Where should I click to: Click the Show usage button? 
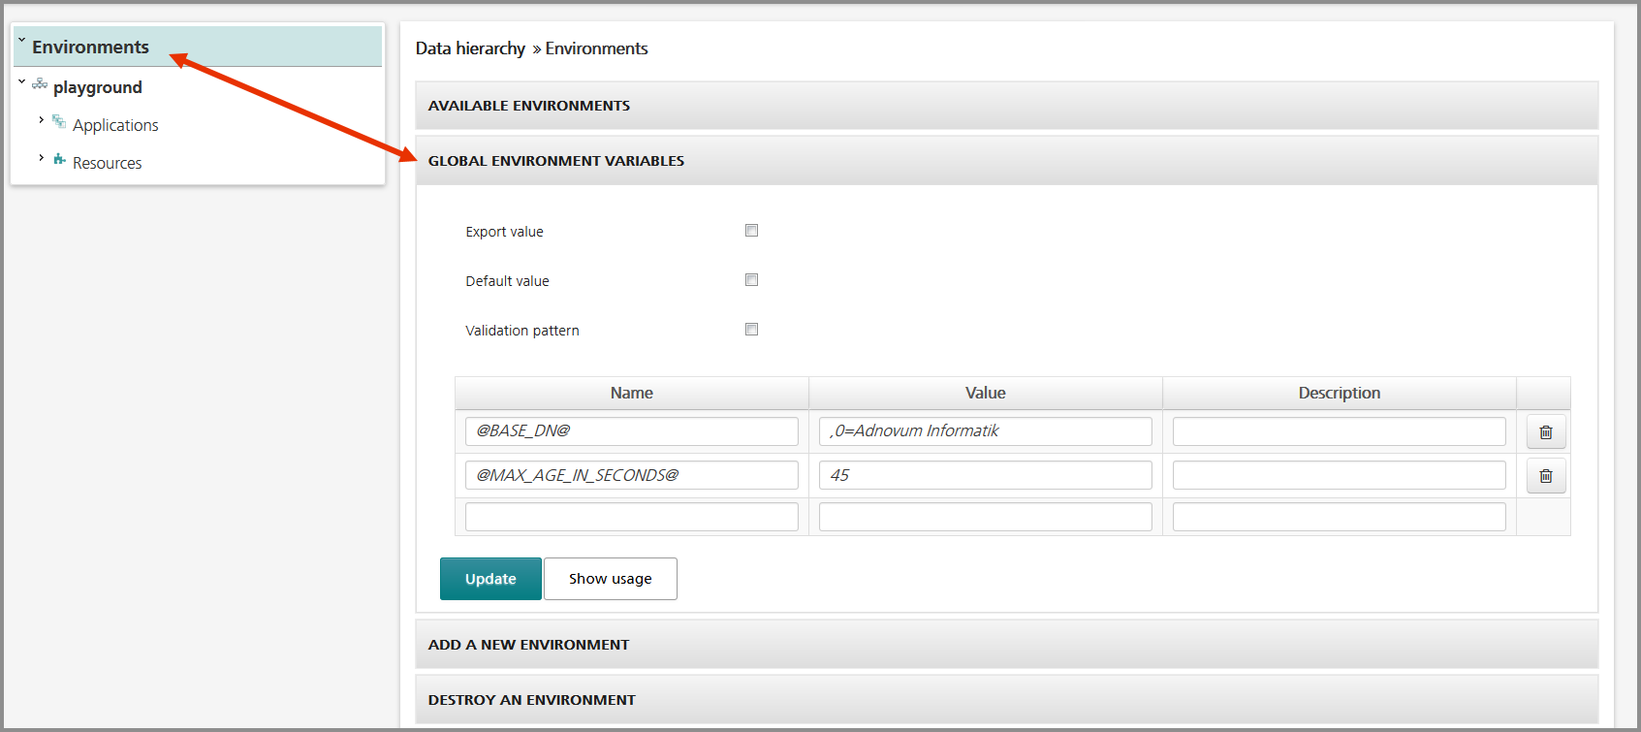pyautogui.click(x=611, y=579)
